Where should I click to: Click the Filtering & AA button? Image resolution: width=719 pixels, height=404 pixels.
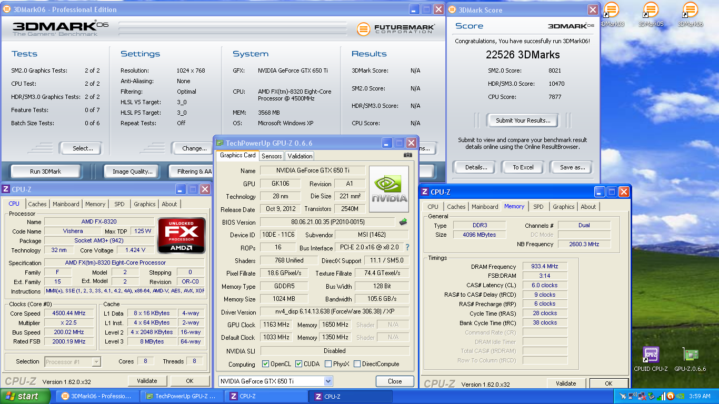[191, 171]
